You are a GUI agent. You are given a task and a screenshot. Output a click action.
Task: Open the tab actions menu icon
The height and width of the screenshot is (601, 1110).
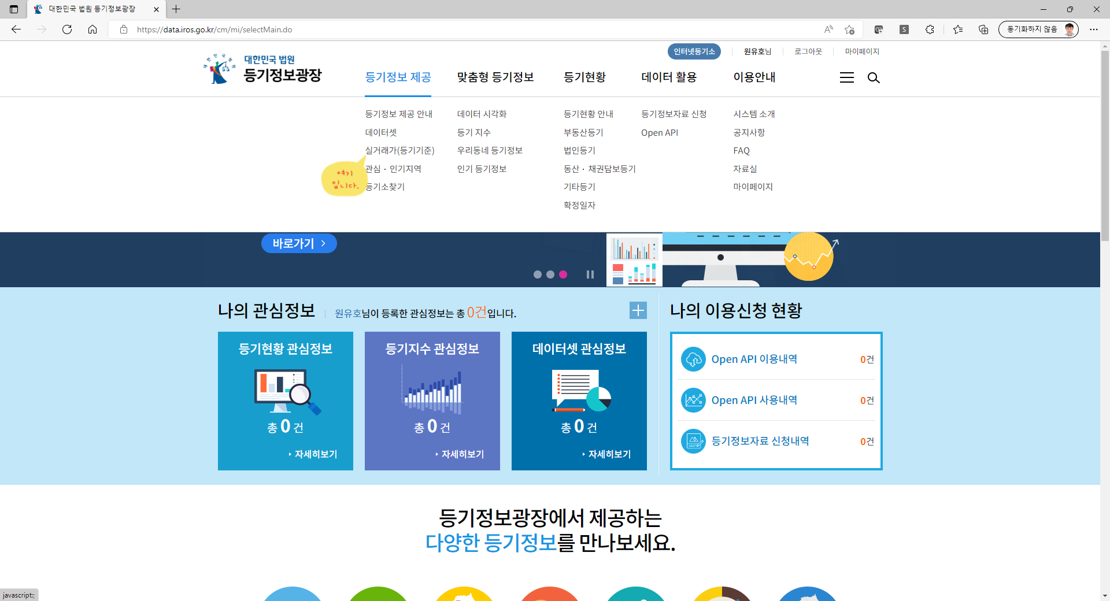tap(14, 9)
